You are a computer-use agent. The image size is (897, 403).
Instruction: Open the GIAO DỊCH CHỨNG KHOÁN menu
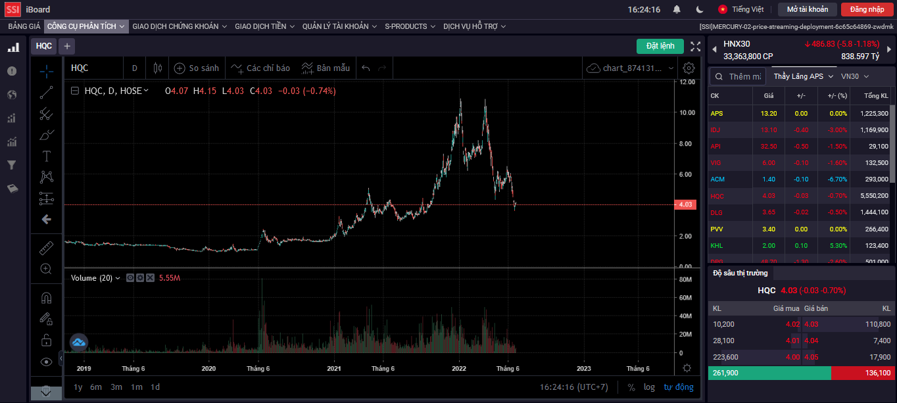pyautogui.click(x=180, y=26)
